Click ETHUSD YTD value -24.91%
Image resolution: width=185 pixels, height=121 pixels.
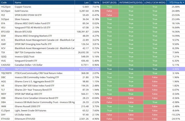click(176, 119)
